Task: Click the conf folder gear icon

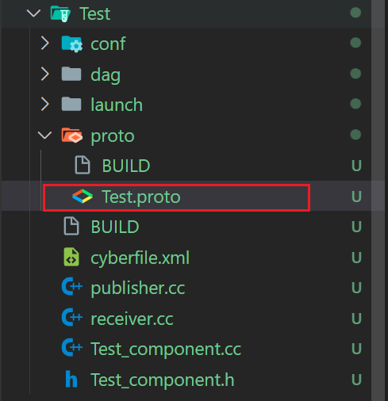Action: point(72,44)
